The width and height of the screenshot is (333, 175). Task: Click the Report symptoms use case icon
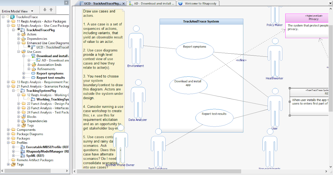click(33, 73)
